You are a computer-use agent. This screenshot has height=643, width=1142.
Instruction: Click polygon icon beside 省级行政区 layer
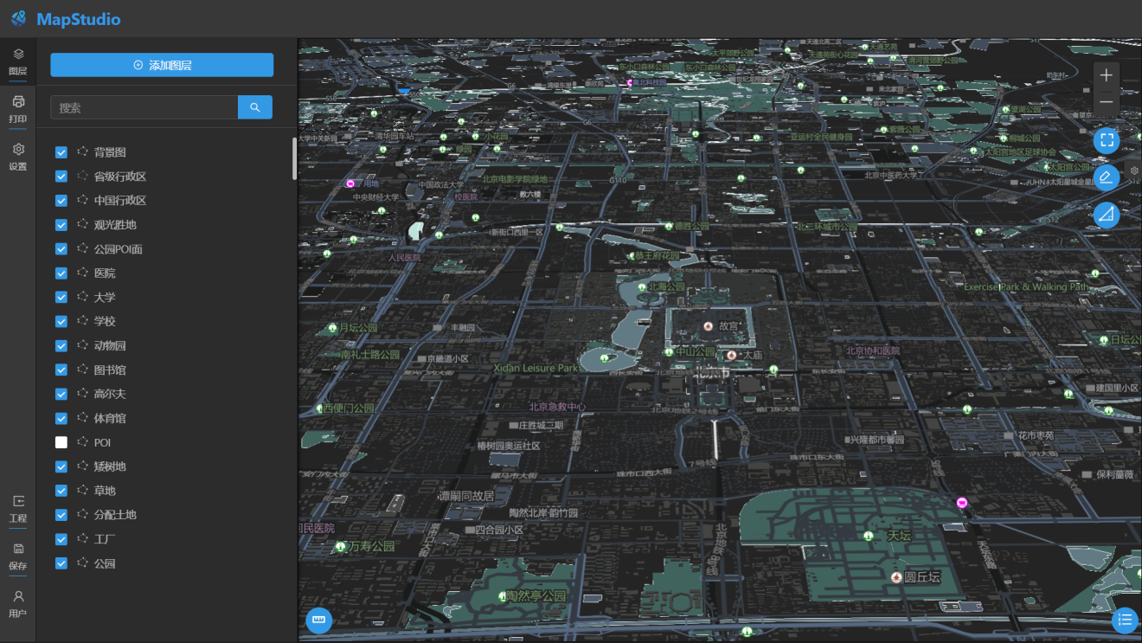[83, 177]
